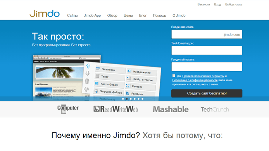Screen dimensions: 269x151
Task: Select first slideshow dot
Action: [x=123, y=99]
